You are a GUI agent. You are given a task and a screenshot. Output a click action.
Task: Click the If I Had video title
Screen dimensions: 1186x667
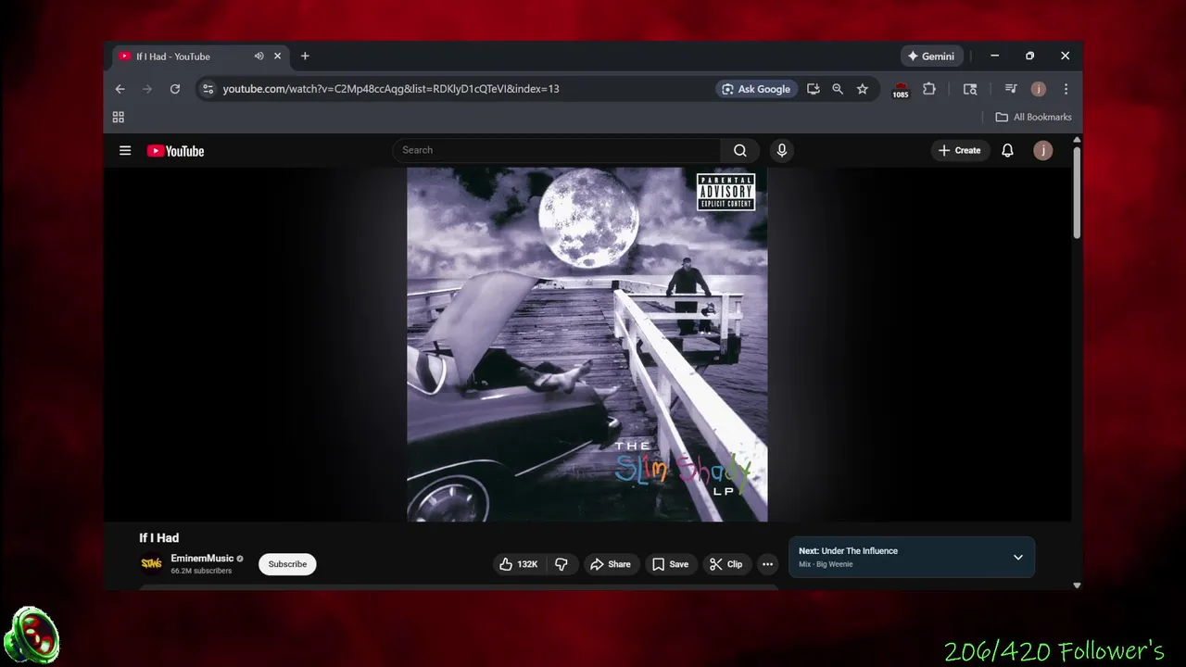click(159, 537)
